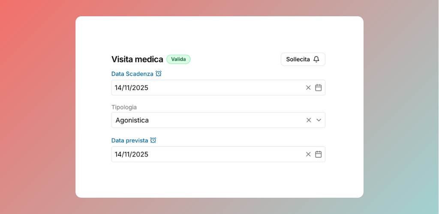The width and height of the screenshot is (439, 214).
Task: Clear the Agonistica selection in Tipologia
Action: 309,120
